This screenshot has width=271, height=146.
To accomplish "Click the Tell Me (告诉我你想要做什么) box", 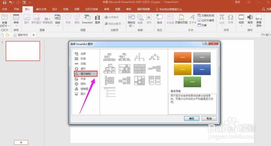I will 169,9.
